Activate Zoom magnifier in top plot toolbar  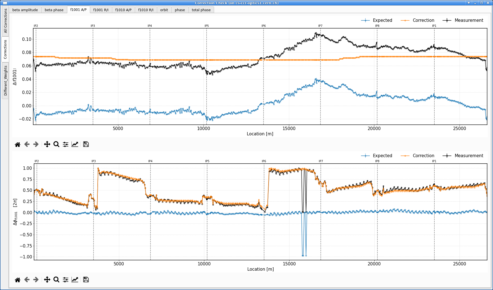pos(56,144)
